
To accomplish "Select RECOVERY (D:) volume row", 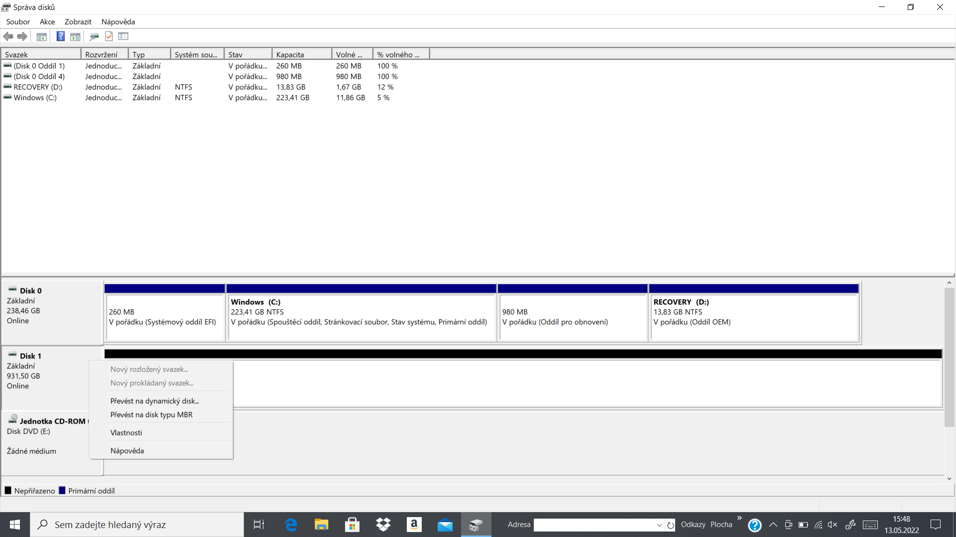I will (x=38, y=87).
